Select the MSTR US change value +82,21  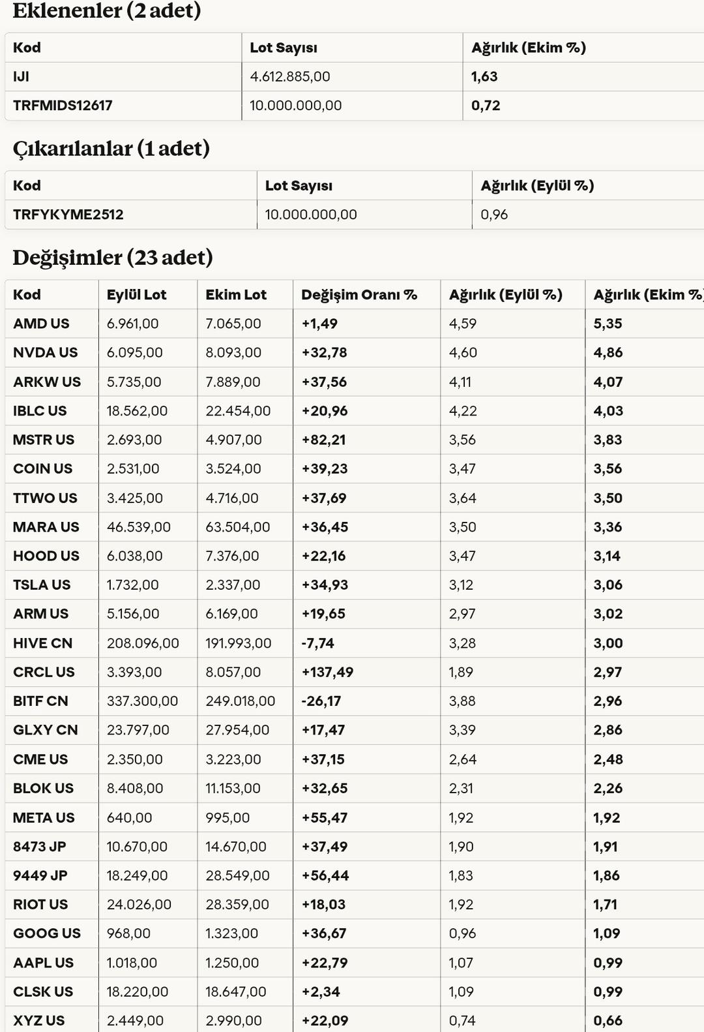[323, 440]
